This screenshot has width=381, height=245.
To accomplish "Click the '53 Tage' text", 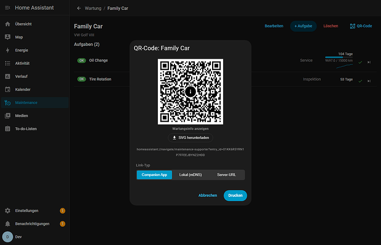I will (x=346, y=79).
